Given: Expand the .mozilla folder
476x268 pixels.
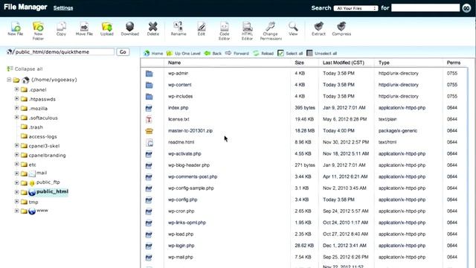Looking at the screenshot, I should pyautogui.click(x=16, y=108).
